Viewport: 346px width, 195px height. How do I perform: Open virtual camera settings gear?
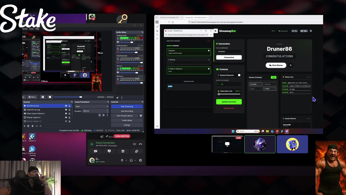141,116
